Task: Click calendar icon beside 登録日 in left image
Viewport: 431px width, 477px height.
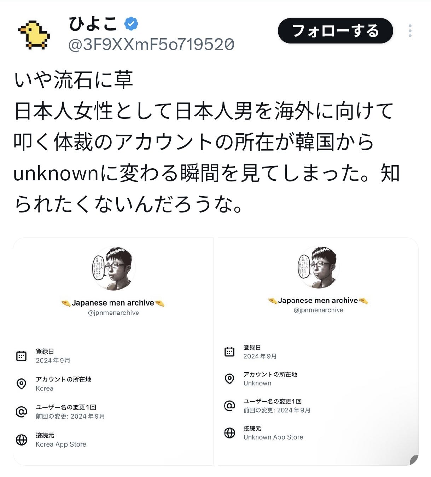Action: click(x=22, y=356)
